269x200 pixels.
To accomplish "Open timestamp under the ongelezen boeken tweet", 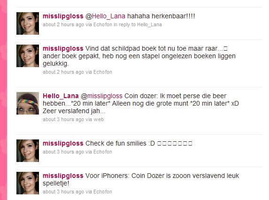I will (x=63, y=72).
